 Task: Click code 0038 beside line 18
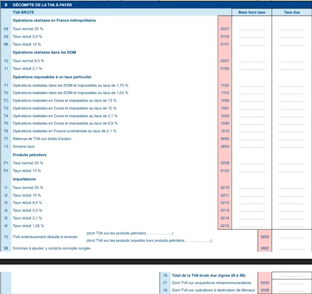coord(265,290)
